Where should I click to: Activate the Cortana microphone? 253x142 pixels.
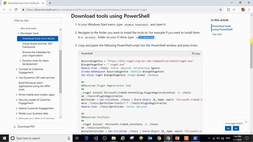pos(69,138)
